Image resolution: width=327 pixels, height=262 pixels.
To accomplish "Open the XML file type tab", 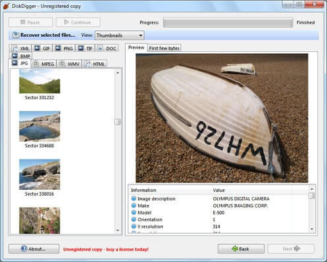I will [20, 48].
